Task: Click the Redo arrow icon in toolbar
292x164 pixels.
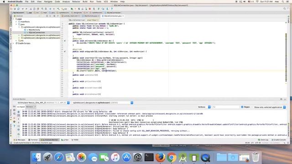Action: [26, 9]
